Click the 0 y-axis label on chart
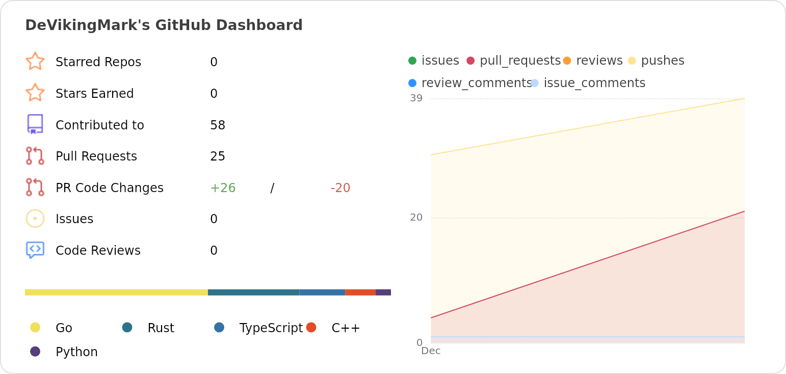This screenshot has height=374, width=786. 420,342
